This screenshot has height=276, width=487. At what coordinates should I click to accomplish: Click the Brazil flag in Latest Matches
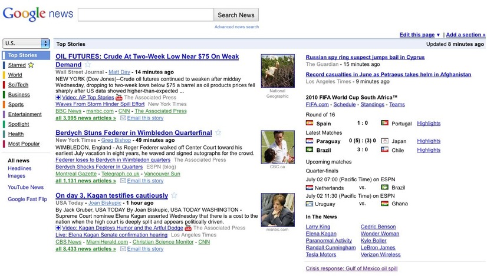(x=310, y=150)
